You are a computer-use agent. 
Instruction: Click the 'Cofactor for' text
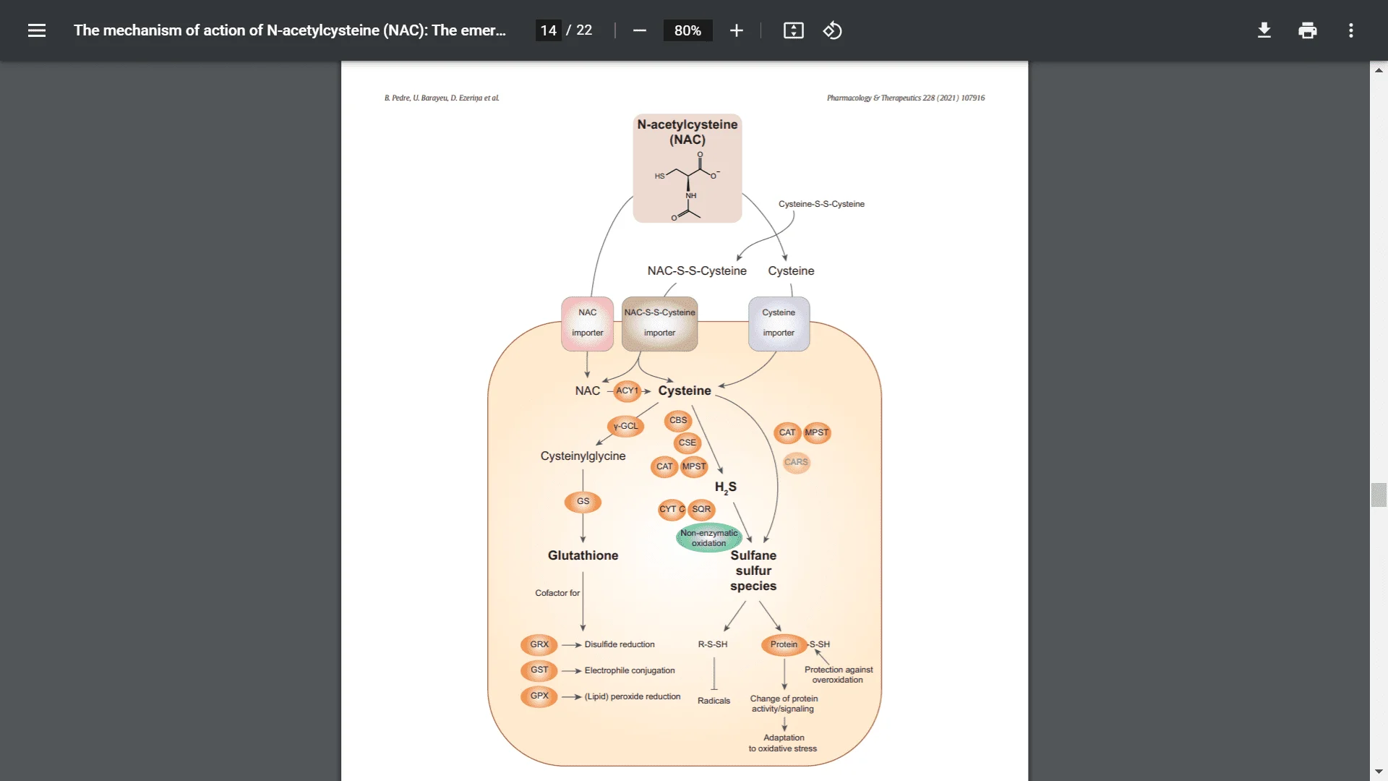tap(557, 593)
